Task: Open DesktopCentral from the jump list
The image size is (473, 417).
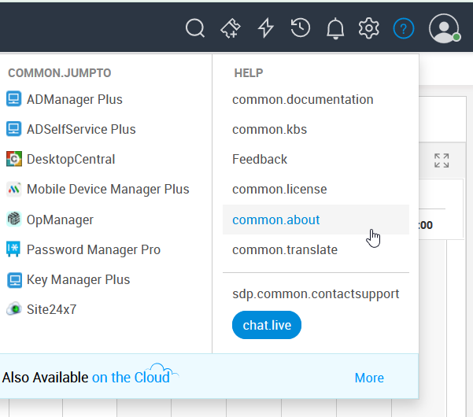Action: pyautogui.click(x=70, y=159)
